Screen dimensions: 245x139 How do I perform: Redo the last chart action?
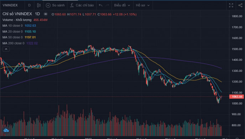(107, 5)
